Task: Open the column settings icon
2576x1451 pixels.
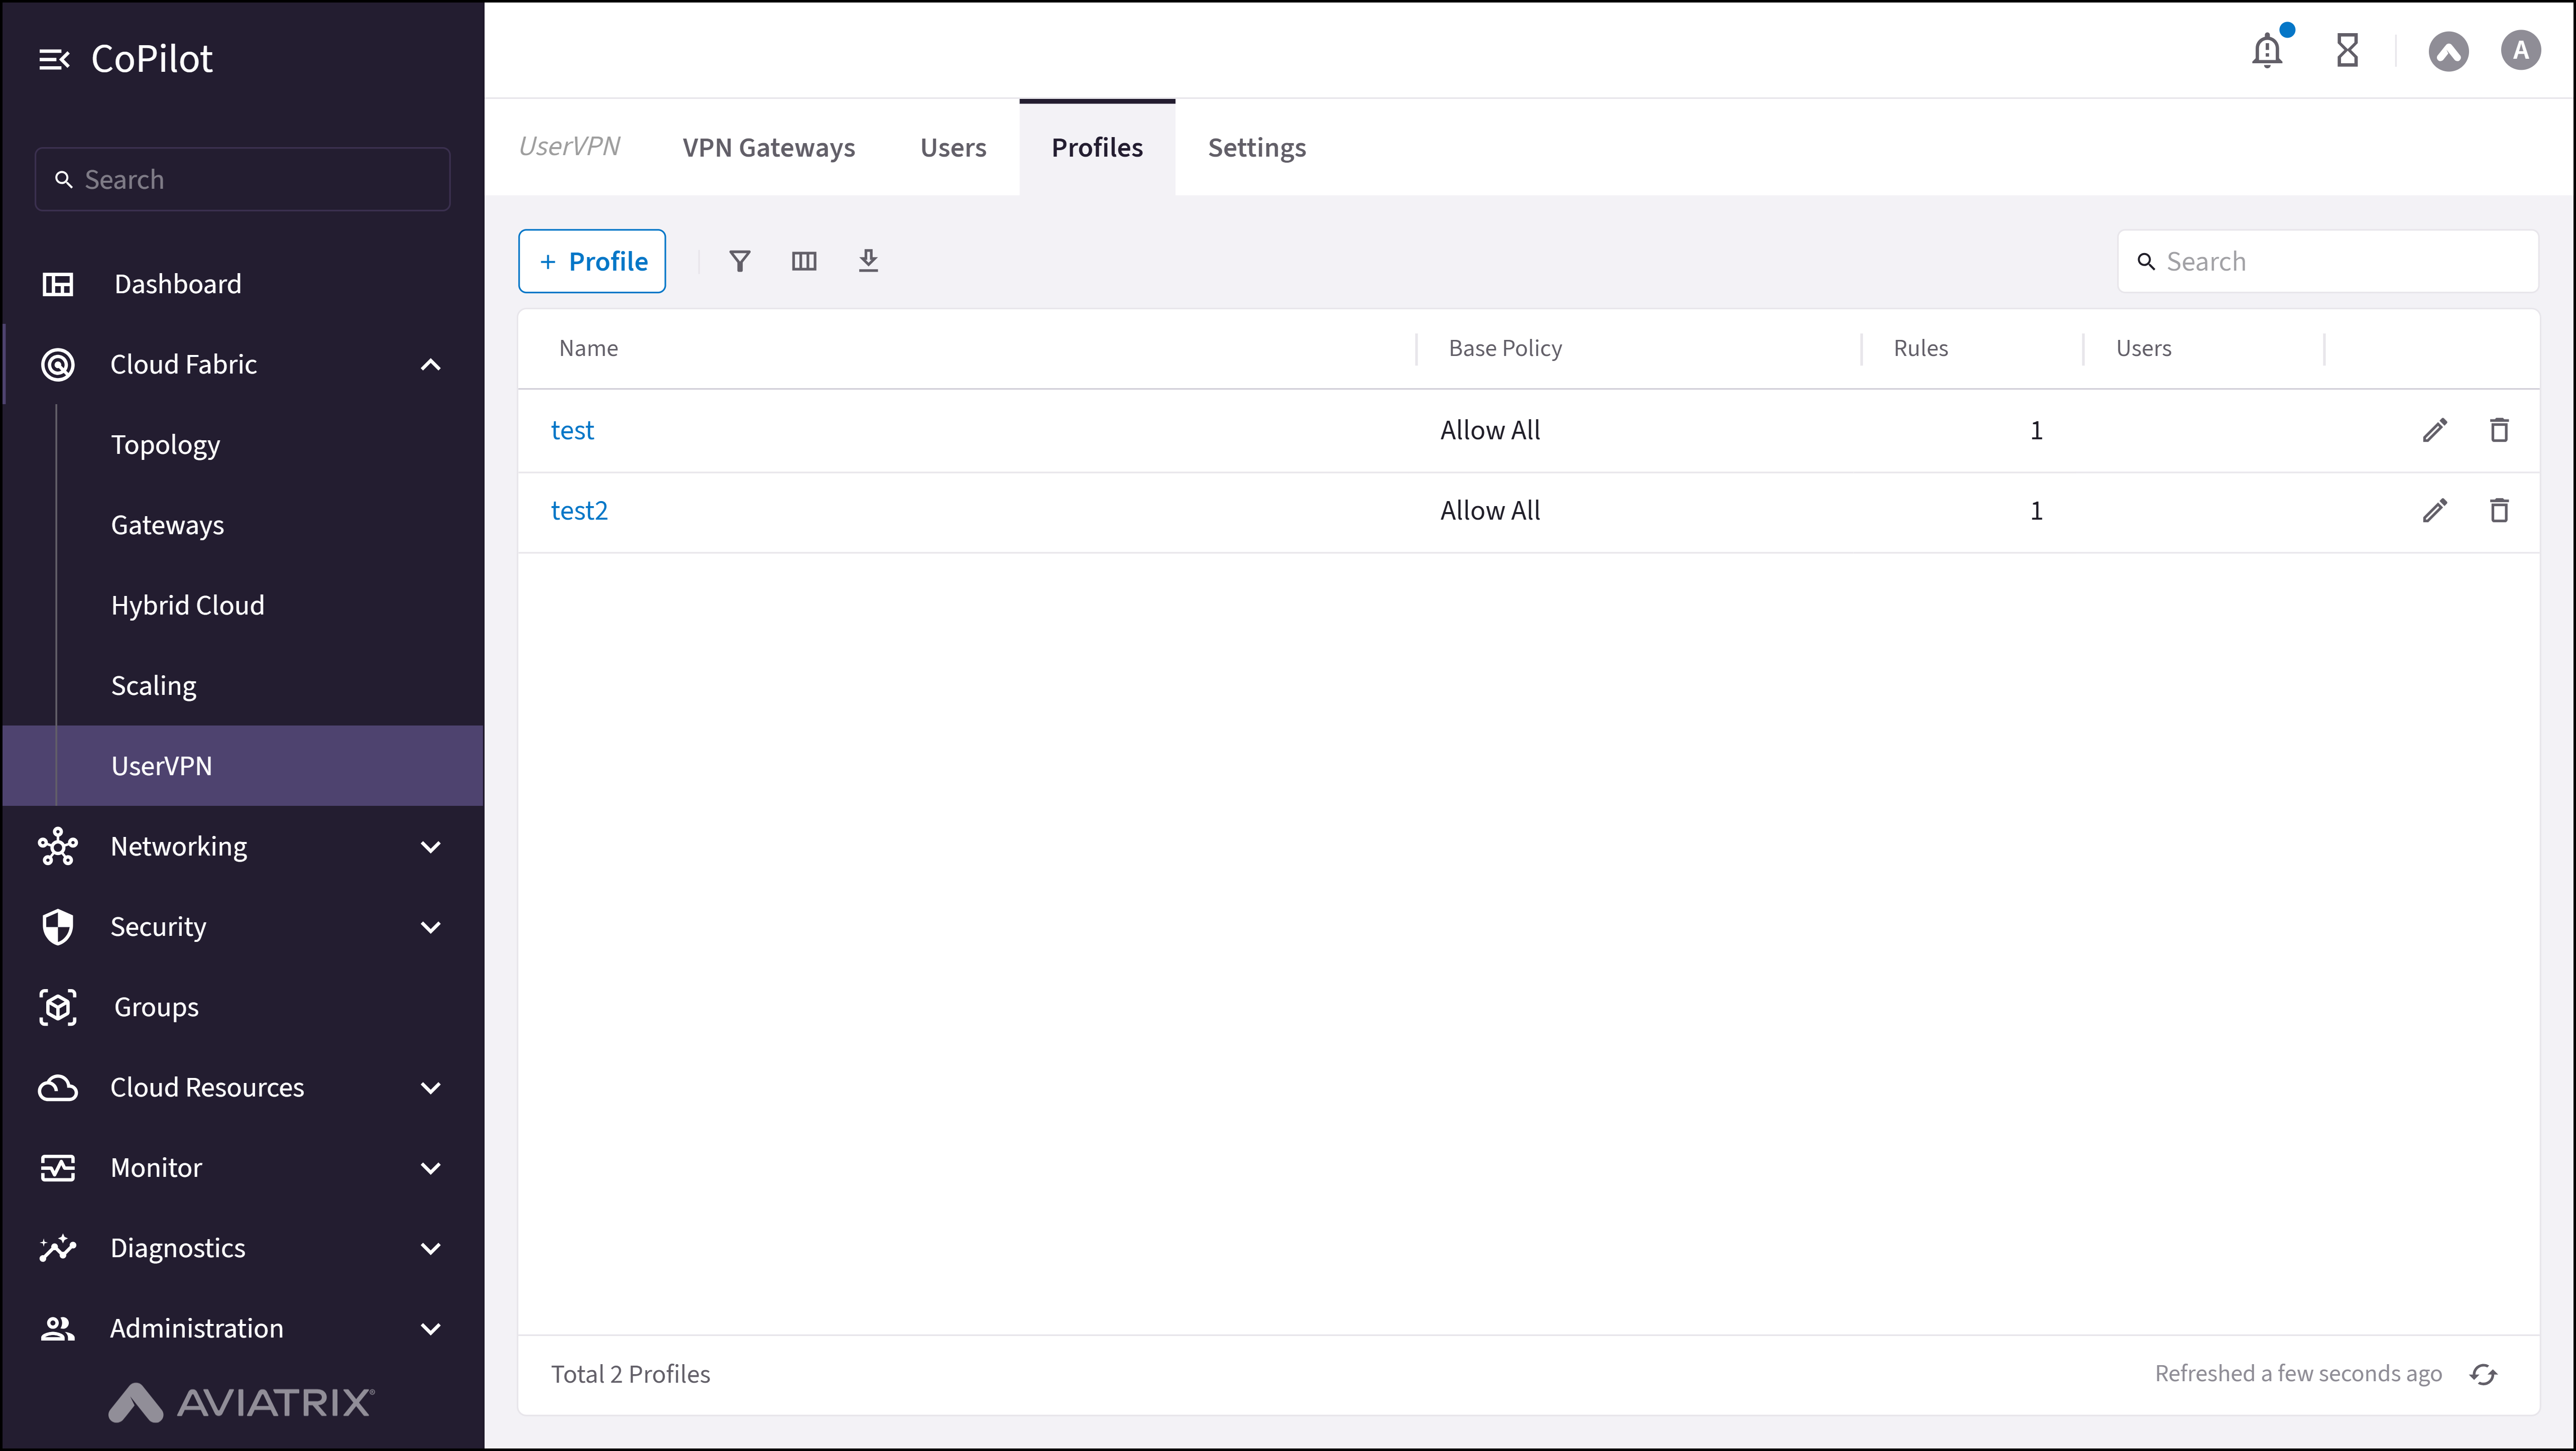Action: coord(804,261)
